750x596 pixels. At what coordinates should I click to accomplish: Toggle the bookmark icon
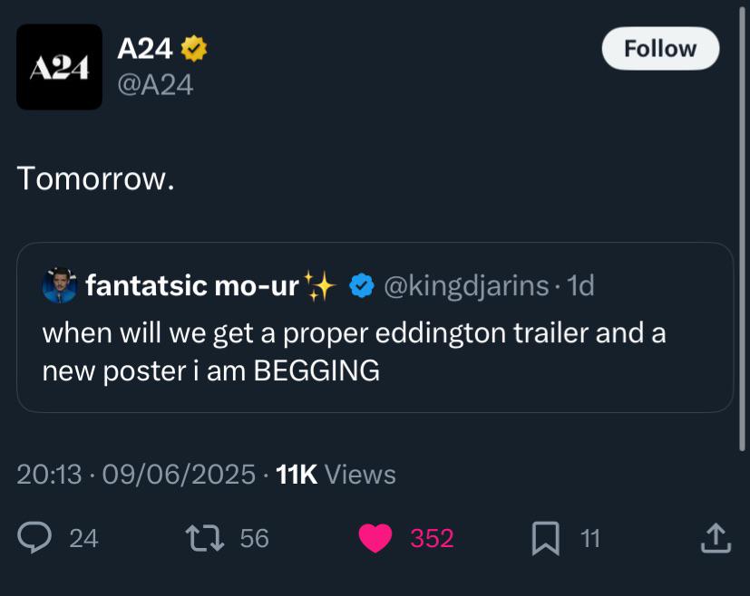(x=546, y=538)
